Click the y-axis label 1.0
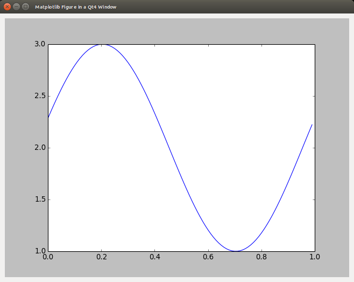Image resolution: width=354 pixels, height=282 pixels. (40, 251)
